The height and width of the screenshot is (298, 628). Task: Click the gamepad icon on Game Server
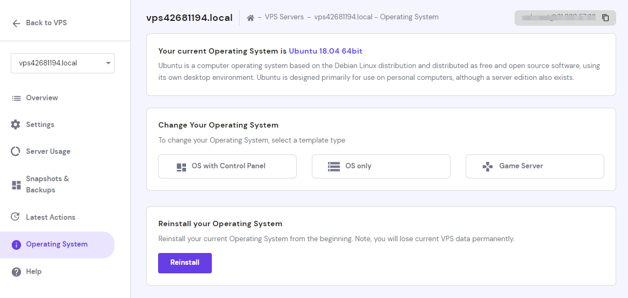[487, 167]
